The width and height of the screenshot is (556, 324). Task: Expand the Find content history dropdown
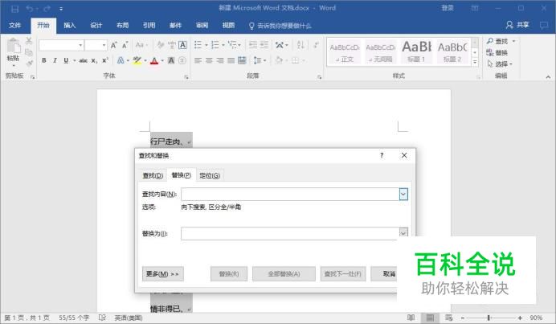coord(403,194)
